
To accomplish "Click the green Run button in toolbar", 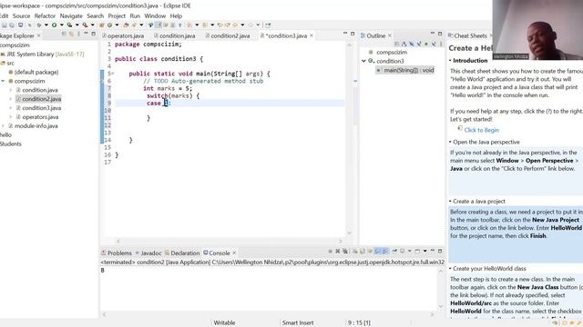I will coord(54,25).
